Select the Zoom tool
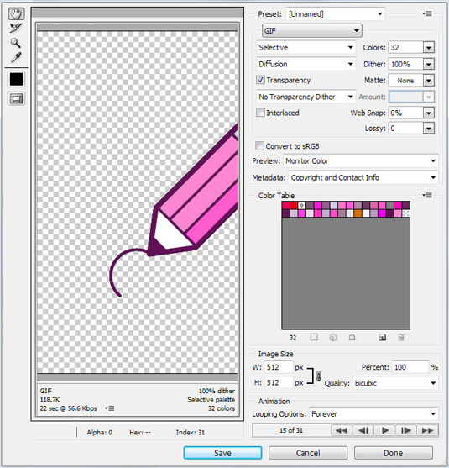Screen dimensions: 449x468 point(15,43)
